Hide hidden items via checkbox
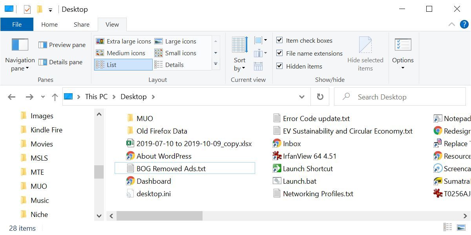The width and height of the screenshot is (471, 235). 279,66
